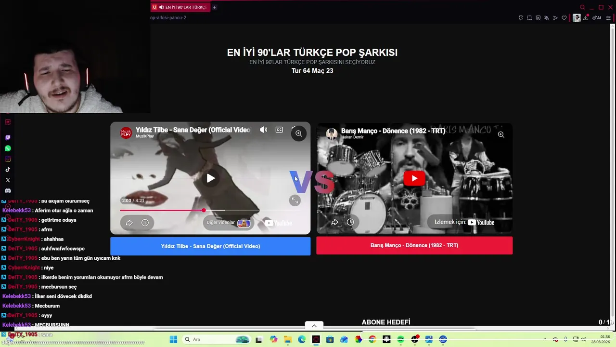Image resolution: width=616 pixels, height=347 pixels.
Task: Click the pin icon in address bar
Action: [521, 18]
